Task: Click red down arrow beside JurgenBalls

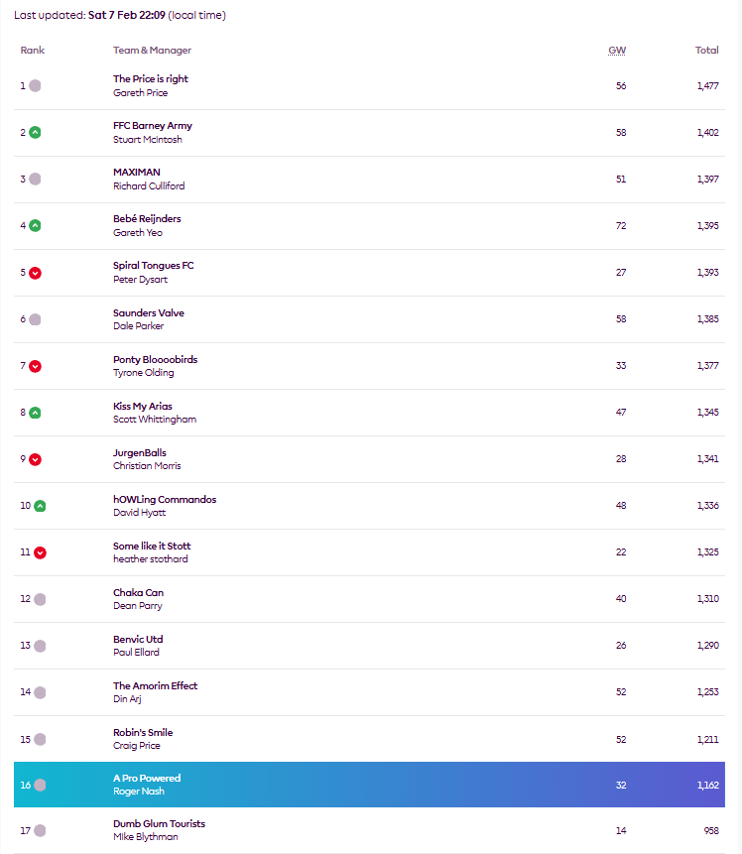Action: (35, 459)
